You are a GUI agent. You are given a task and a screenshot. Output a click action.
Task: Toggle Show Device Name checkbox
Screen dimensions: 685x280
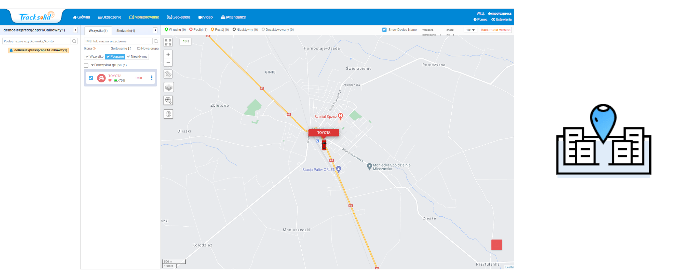coord(384,30)
